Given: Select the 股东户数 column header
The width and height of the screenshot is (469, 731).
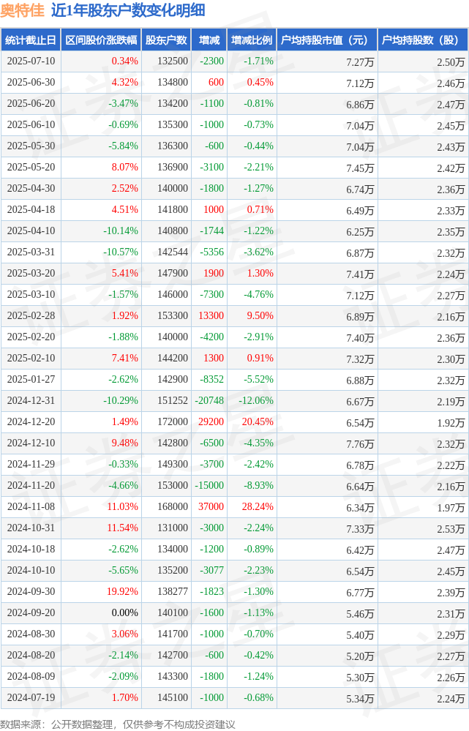Looking at the screenshot, I should point(166,40).
